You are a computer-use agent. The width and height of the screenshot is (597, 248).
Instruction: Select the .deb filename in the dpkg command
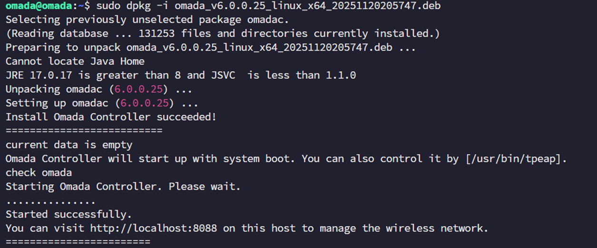click(307, 6)
